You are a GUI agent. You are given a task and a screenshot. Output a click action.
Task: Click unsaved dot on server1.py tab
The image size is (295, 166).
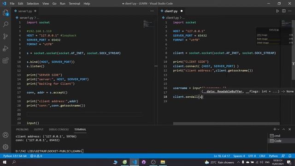pyautogui.click(x=35, y=11)
